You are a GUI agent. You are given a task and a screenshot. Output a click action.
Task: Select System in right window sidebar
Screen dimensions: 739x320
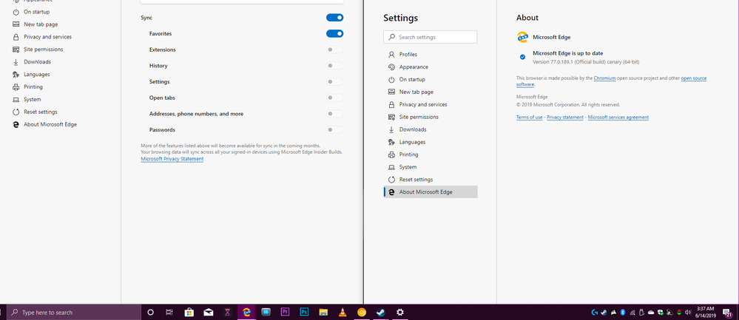pos(431,167)
